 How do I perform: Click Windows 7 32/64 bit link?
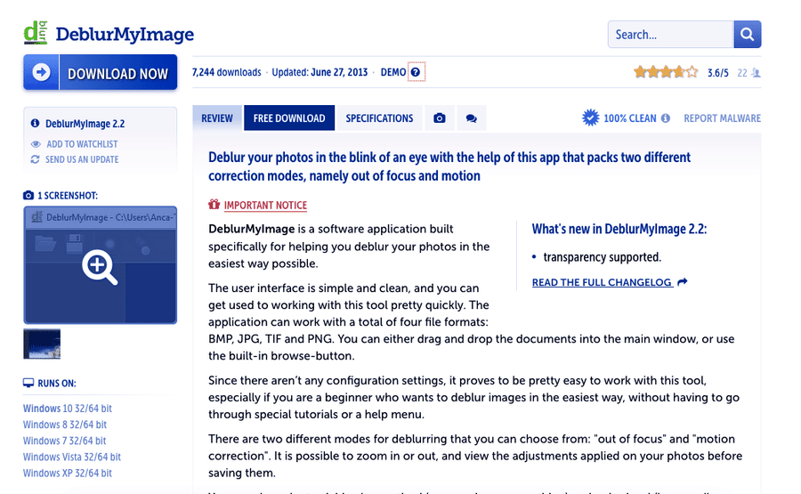pyautogui.click(x=64, y=441)
